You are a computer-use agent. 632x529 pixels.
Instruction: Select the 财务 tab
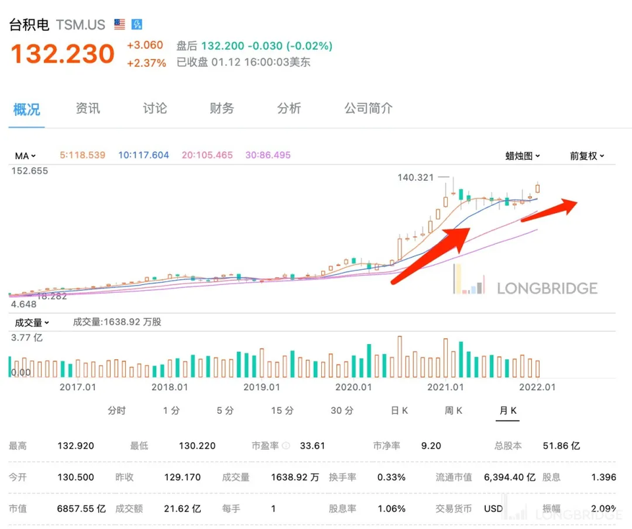222,109
